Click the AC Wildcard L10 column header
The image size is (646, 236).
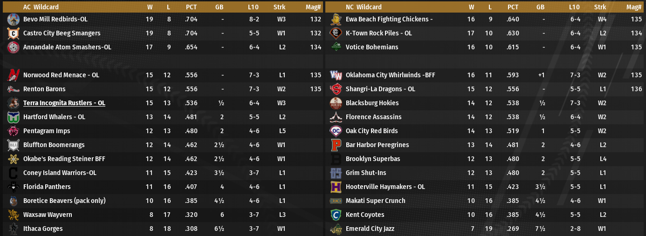tap(254, 7)
